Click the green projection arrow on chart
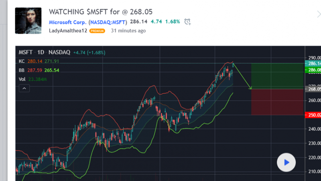Viewport: 321px width, 181px height. click(242, 76)
